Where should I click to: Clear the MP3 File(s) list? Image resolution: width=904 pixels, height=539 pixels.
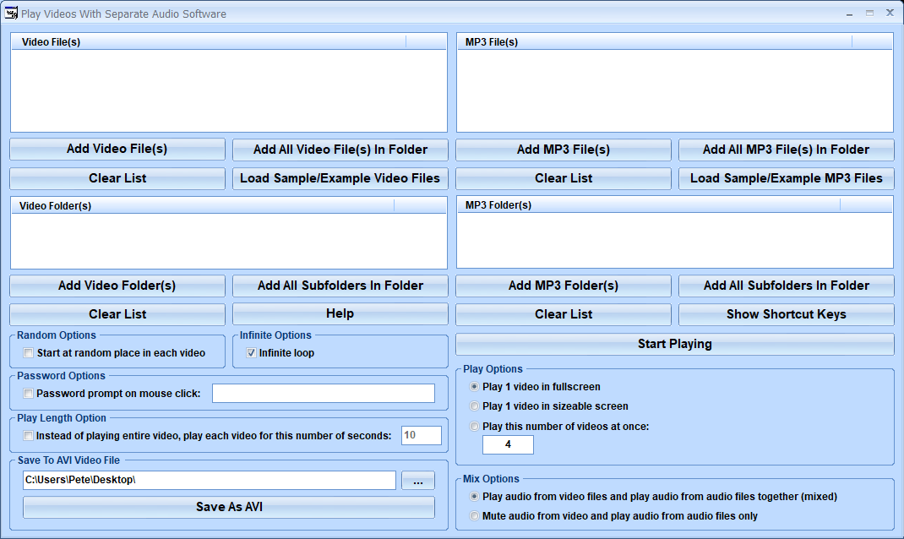(x=564, y=179)
